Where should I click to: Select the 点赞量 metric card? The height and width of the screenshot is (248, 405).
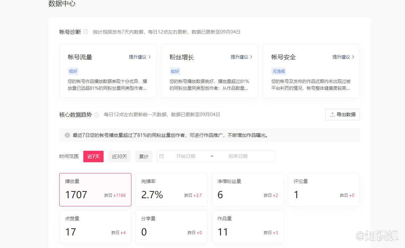coord(95,227)
